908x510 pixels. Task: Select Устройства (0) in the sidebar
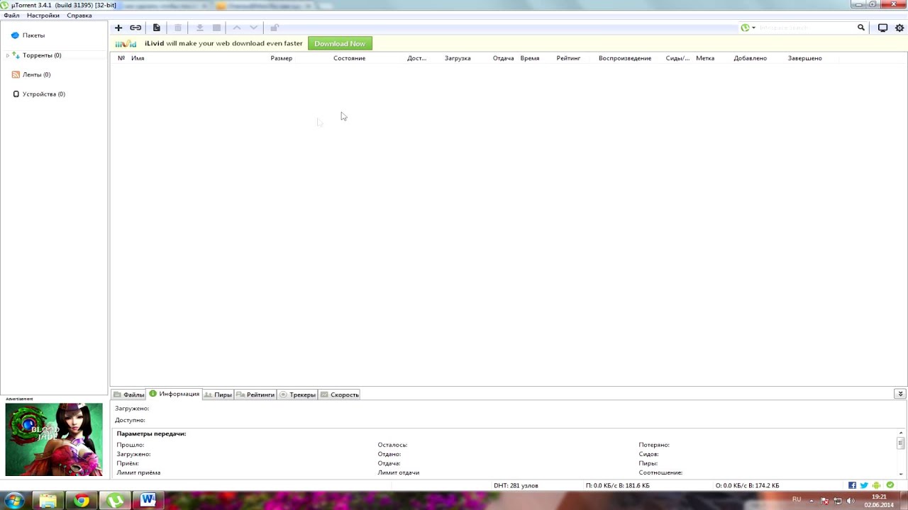click(x=43, y=94)
